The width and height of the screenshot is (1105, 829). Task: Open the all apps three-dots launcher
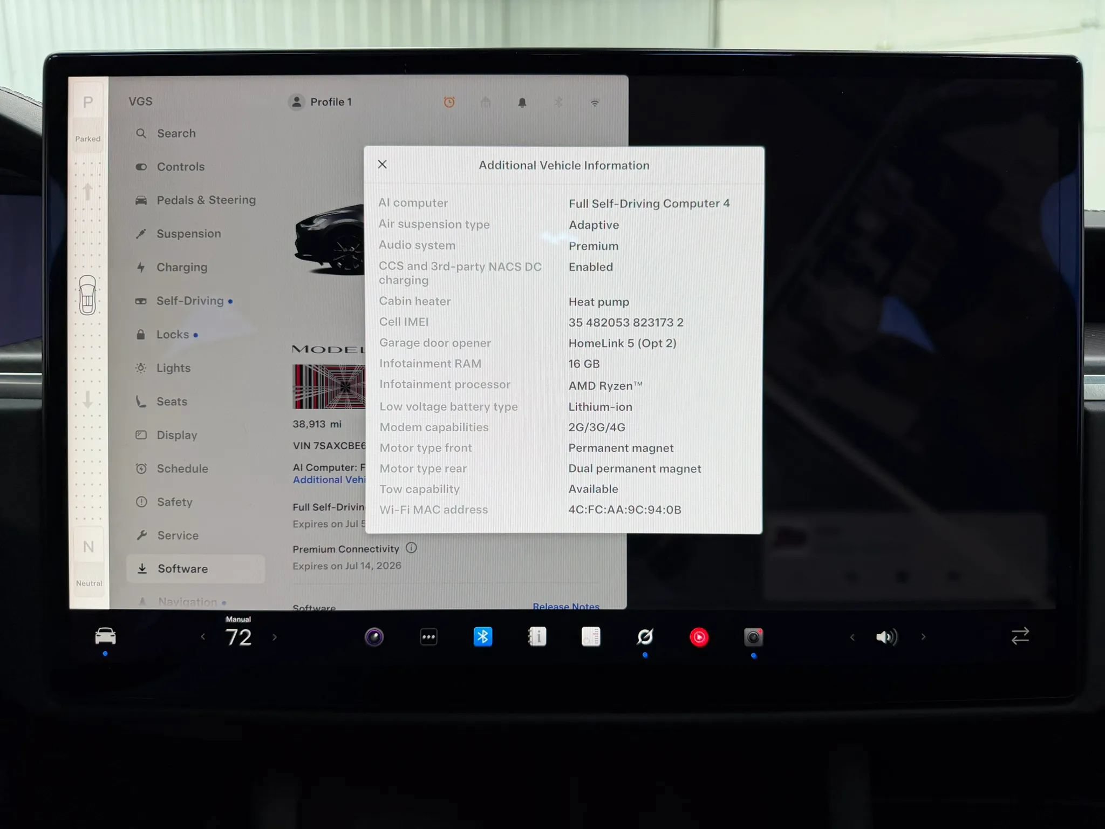click(428, 637)
